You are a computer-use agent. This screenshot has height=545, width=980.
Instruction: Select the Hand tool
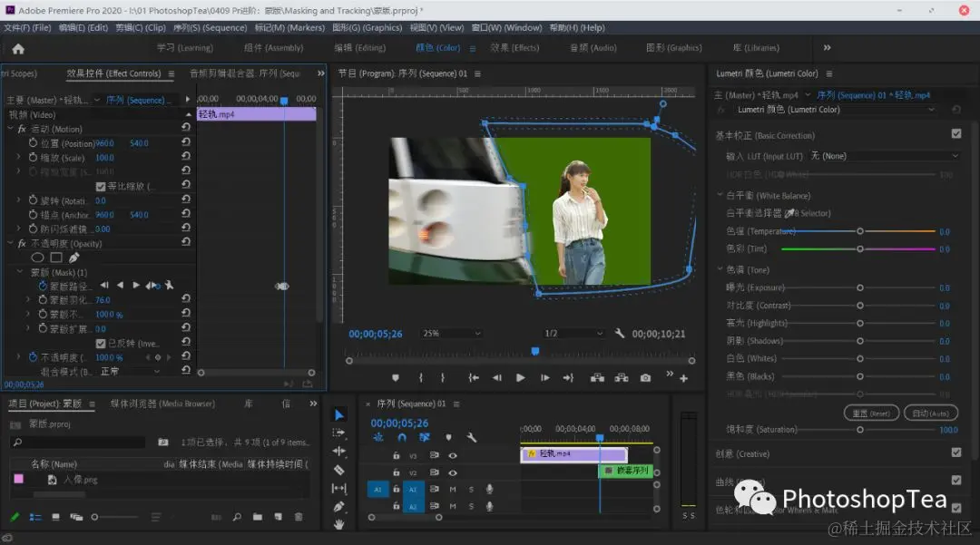pos(338,524)
